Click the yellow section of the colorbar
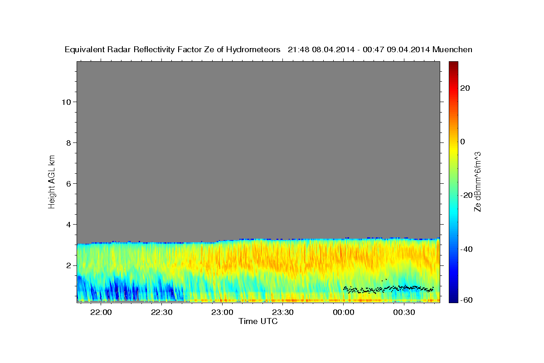The width and height of the screenshot is (544, 363). click(x=453, y=150)
